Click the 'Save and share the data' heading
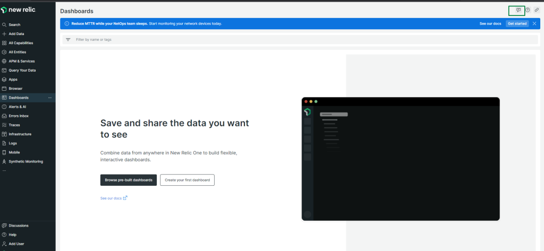544x251 pixels. pyautogui.click(x=174, y=128)
